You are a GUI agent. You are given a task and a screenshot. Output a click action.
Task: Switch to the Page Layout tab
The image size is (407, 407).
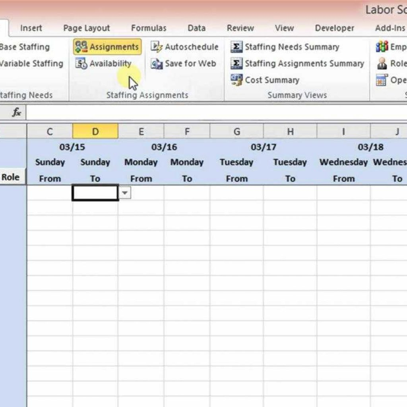86,28
